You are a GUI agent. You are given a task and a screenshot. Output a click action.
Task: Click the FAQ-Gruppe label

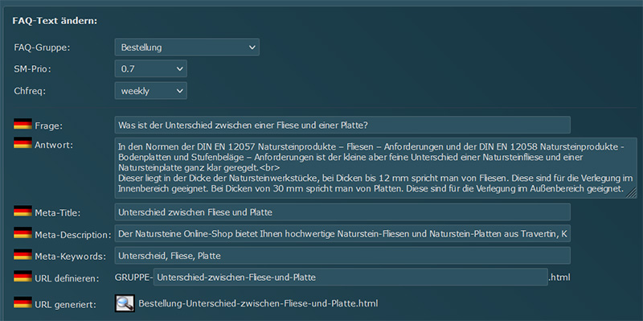click(x=43, y=47)
